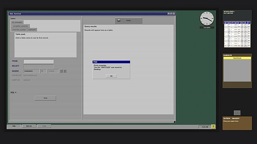Expand the SQL disclosure arrow
Image resolution: width=257 pixels, height=144 pixels.
(16, 92)
